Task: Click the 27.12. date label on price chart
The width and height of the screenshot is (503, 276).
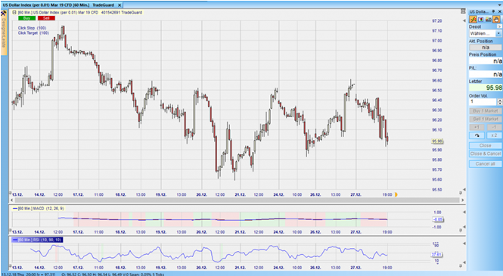Action: coord(356,194)
